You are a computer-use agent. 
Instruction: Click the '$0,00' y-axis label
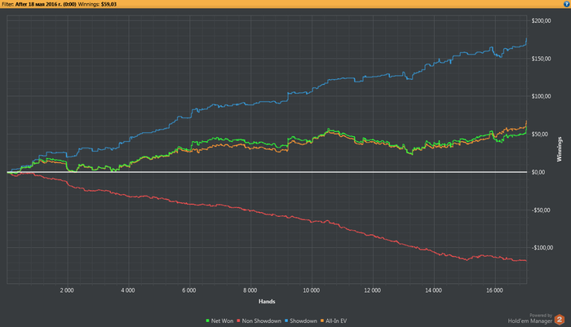(x=538, y=172)
